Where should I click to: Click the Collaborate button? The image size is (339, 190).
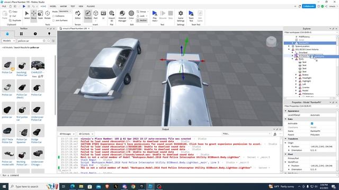point(309,6)
